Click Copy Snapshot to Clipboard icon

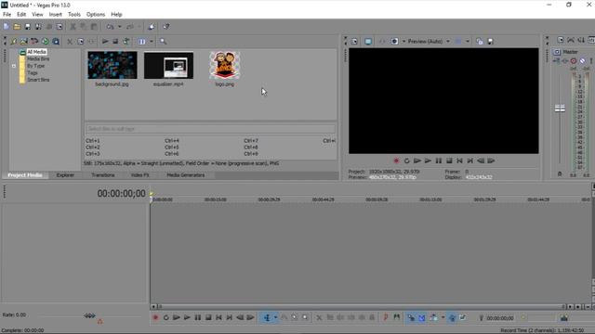coord(480,41)
